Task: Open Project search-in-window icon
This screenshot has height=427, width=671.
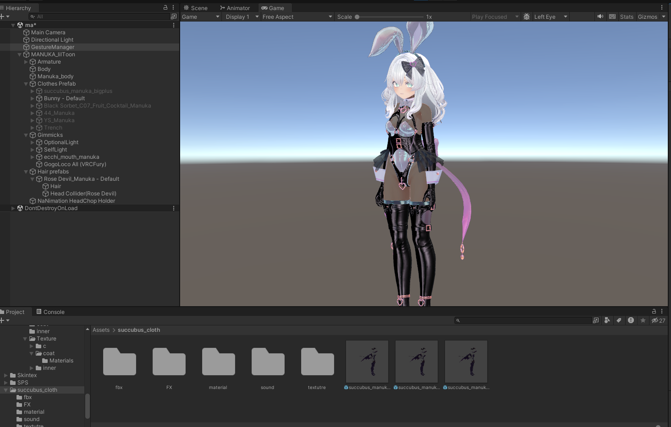Action: [x=596, y=320]
